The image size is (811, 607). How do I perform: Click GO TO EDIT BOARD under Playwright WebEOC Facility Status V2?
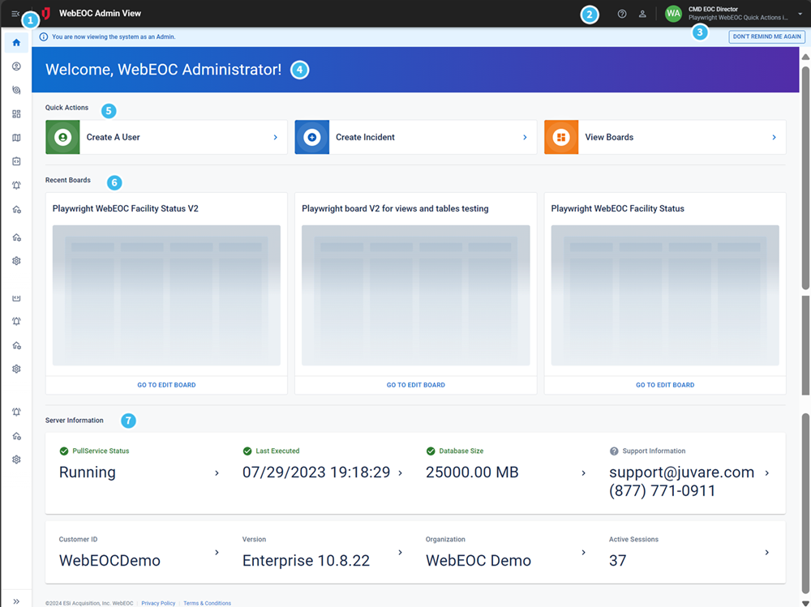166,384
